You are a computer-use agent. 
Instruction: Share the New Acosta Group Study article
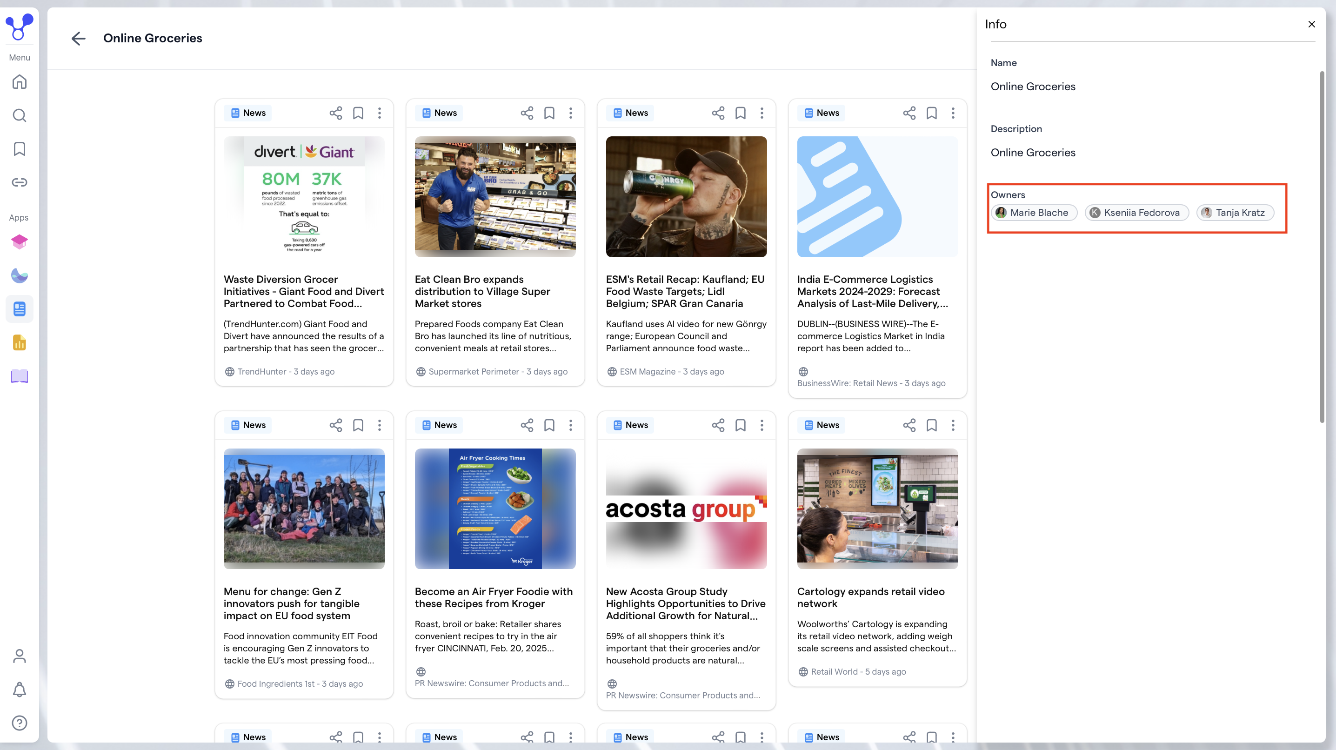718,425
